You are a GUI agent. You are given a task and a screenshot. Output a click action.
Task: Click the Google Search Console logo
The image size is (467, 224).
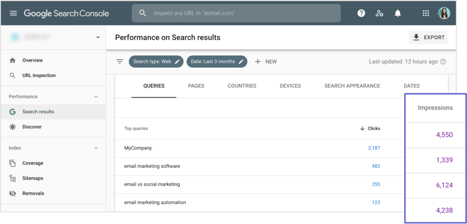[x=67, y=13]
